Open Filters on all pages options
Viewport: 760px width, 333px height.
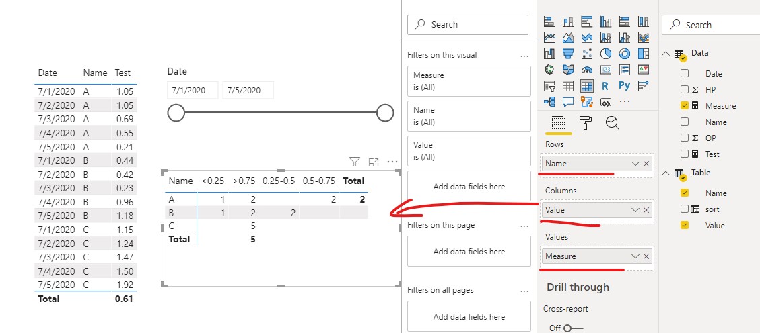click(524, 291)
